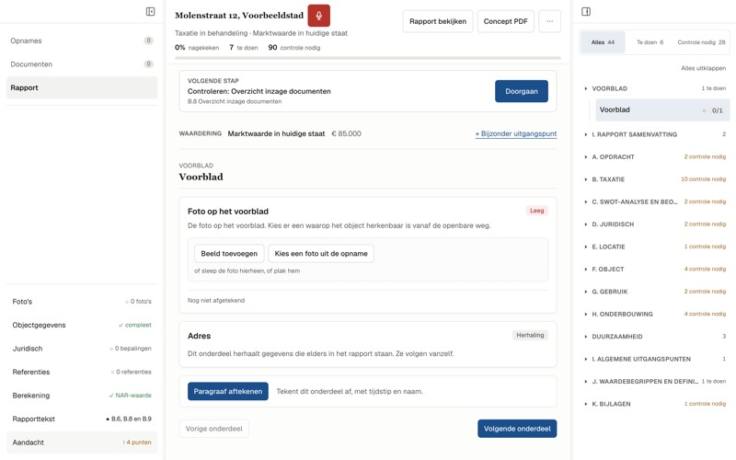Click the '90 controle nodig' counter

(294, 48)
